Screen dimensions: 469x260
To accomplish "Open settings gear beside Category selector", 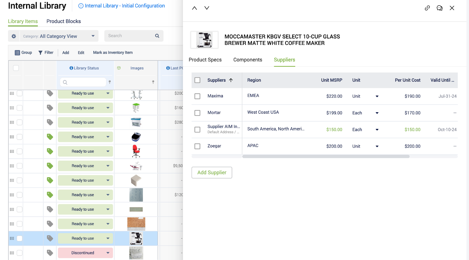I will pyautogui.click(x=14, y=36).
